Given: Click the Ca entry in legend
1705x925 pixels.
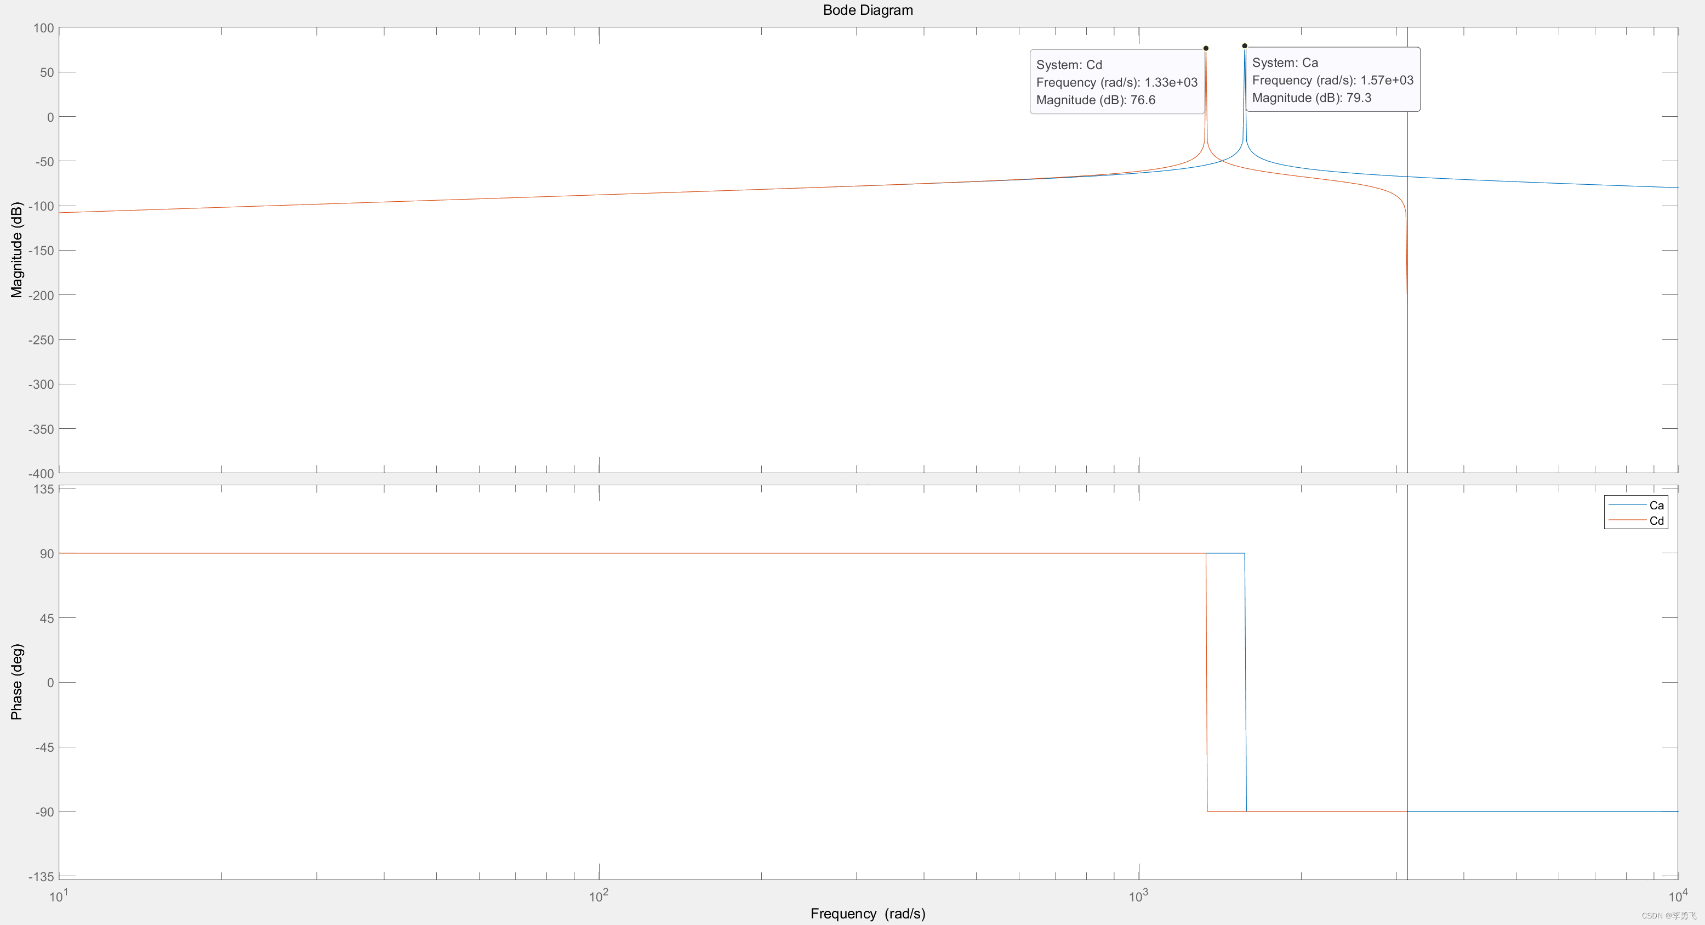Looking at the screenshot, I should pos(1635,505).
